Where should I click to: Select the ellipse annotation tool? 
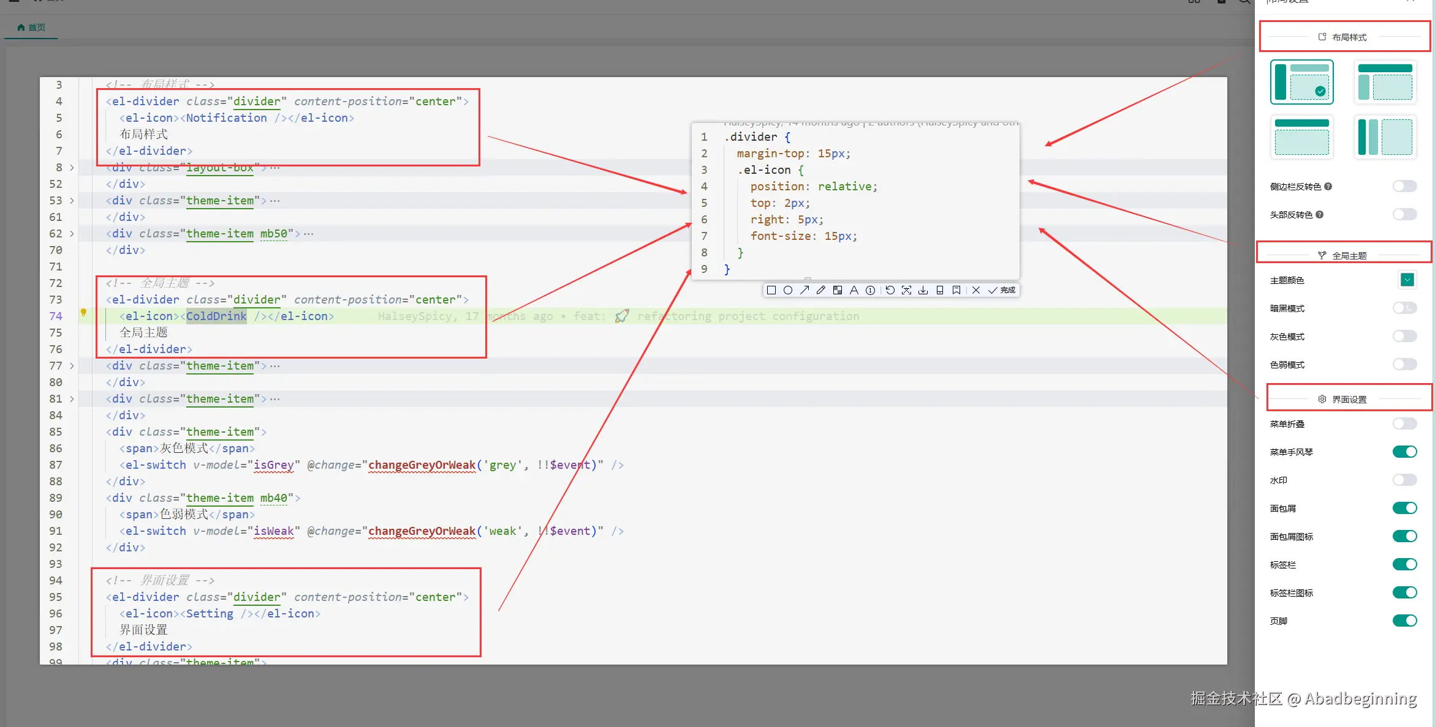[x=788, y=290]
